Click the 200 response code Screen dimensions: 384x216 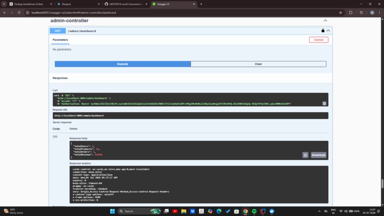click(x=55, y=137)
